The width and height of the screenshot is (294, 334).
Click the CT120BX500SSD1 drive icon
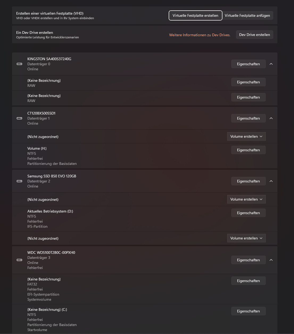pyautogui.click(x=19, y=118)
